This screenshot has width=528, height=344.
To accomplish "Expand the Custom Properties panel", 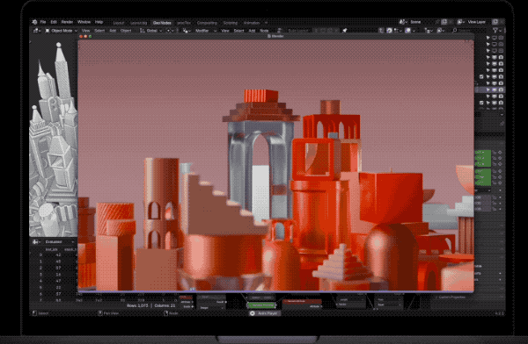I will (450, 297).
